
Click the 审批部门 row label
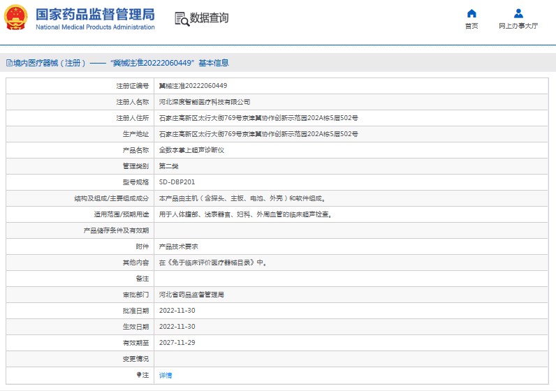click(136, 295)
